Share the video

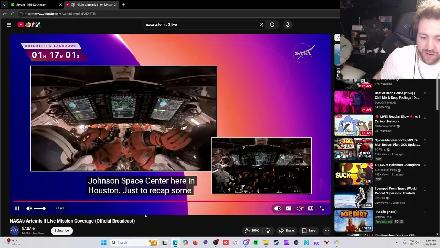(x=286, y=230)
